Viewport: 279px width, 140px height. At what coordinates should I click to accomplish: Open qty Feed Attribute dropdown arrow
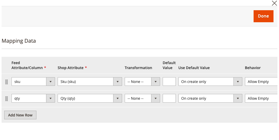[x=51, y=98]
